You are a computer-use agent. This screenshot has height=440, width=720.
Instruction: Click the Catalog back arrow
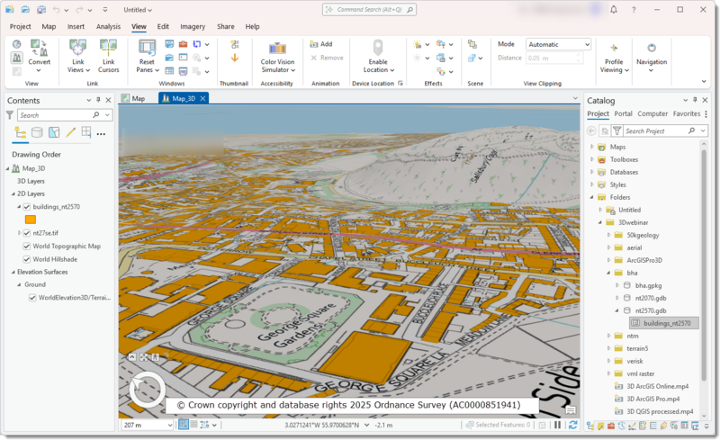(591, 130)
